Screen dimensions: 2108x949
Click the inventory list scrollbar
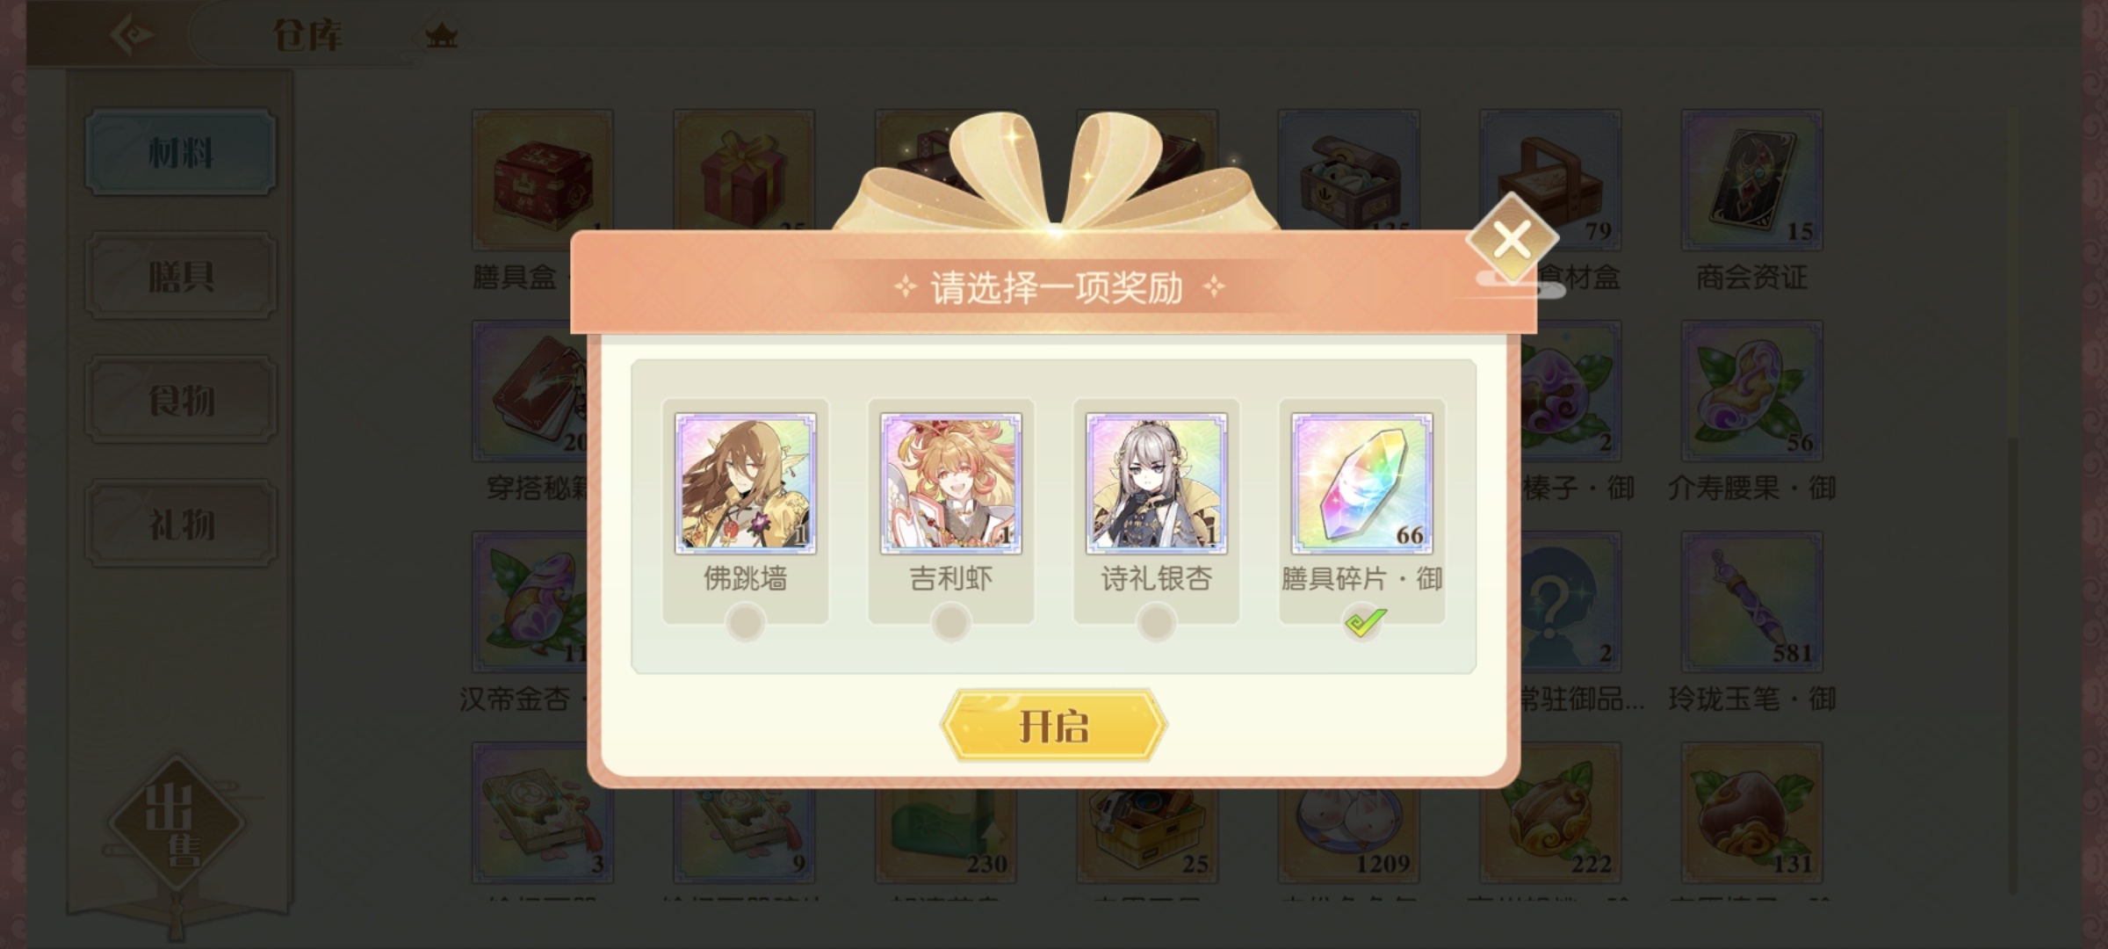(x=2012, y=501)
